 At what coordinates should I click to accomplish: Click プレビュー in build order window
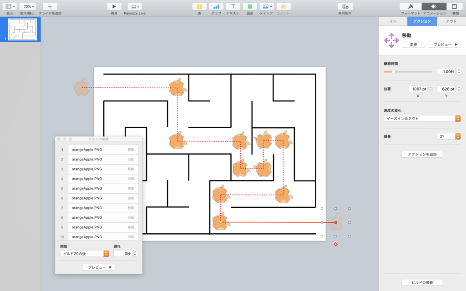point(99,267)
